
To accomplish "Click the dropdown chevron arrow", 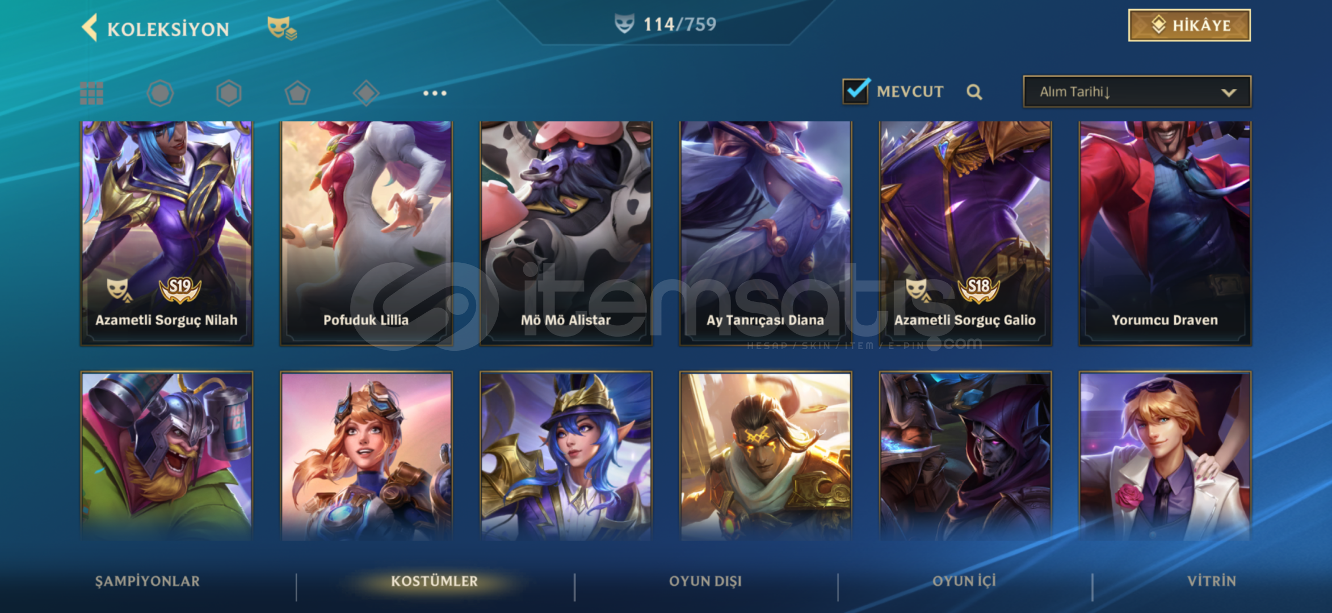I will point(1229,93).
